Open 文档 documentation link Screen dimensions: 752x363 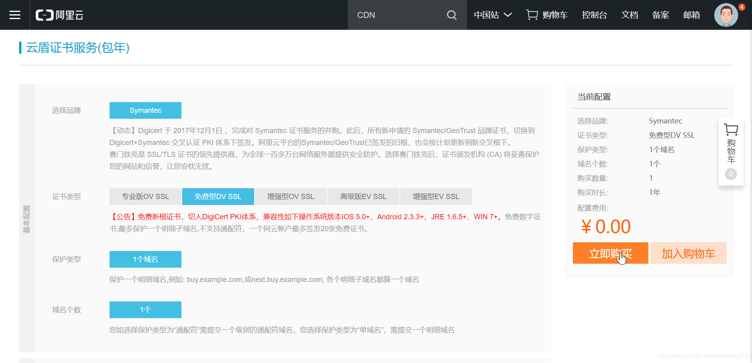630,15
